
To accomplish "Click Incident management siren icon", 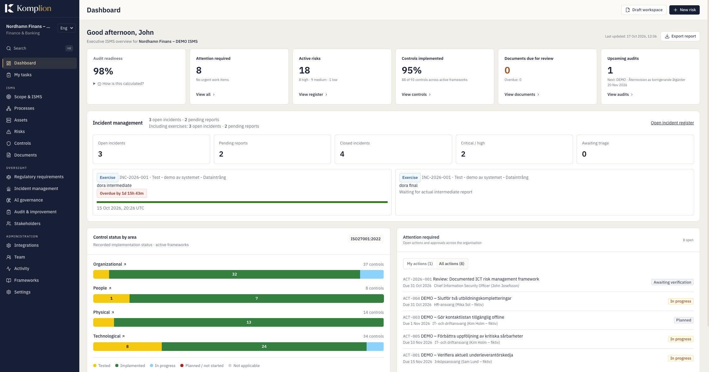I will tap(9, 188).
